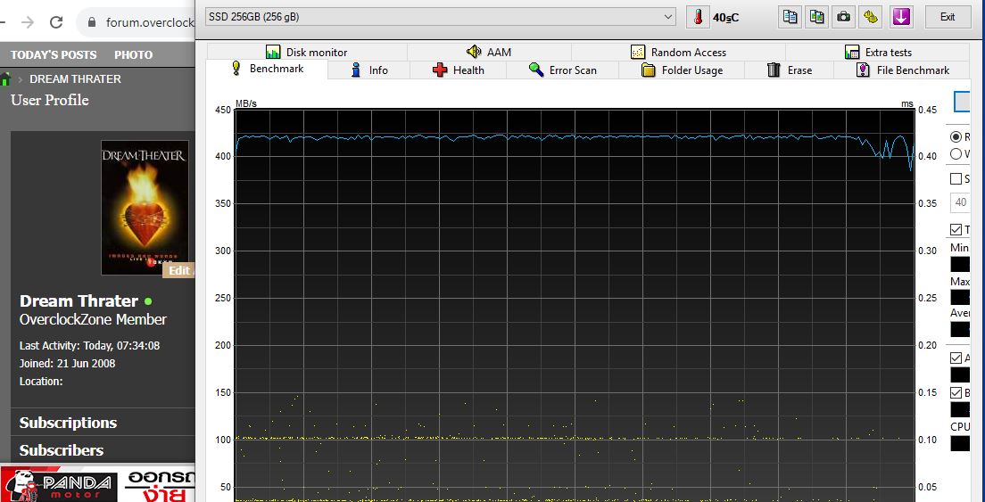Click the browser forward arrow
Image resolution: width=985 pixels, height=502 pixels.
[28, 22]
